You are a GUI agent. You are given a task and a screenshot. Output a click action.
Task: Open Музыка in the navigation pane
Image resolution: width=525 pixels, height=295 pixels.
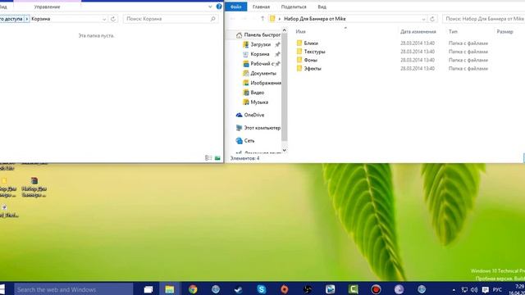click(259, 102)
